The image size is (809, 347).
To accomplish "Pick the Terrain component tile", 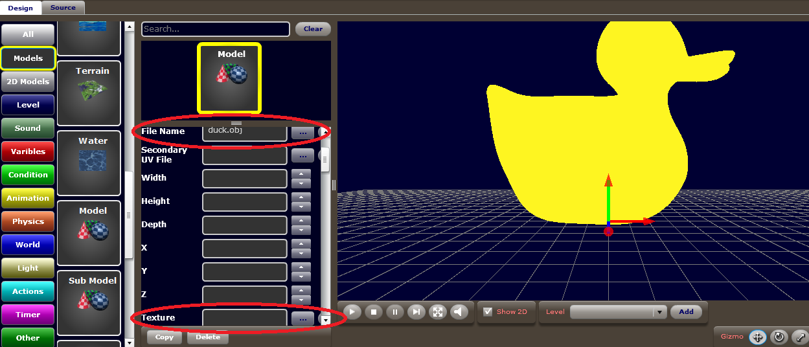I will (89, 93).
